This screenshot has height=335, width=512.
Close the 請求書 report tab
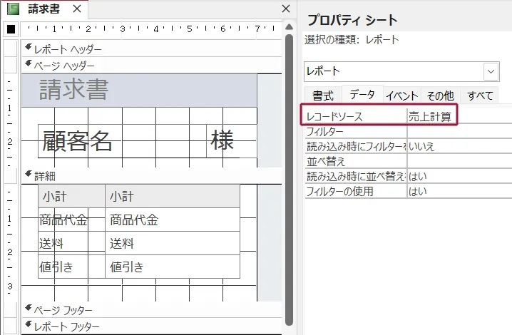pos(77,10)
